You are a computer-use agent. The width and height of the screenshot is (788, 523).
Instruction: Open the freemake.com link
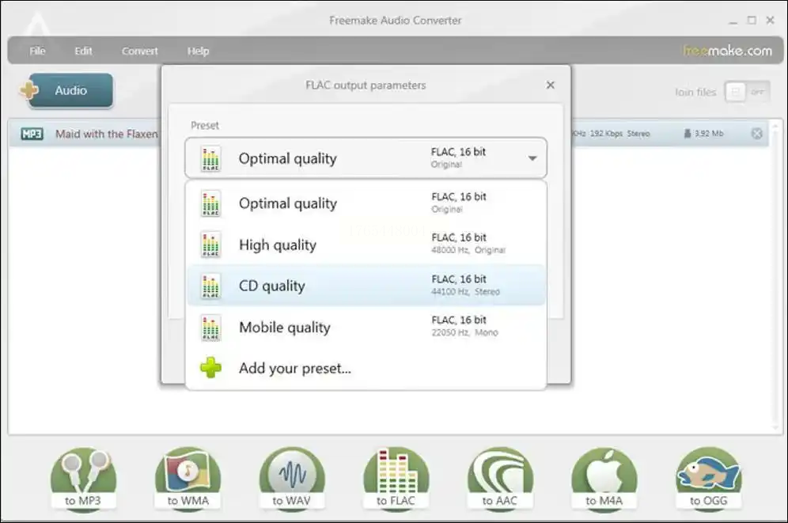tap(727, 51)
